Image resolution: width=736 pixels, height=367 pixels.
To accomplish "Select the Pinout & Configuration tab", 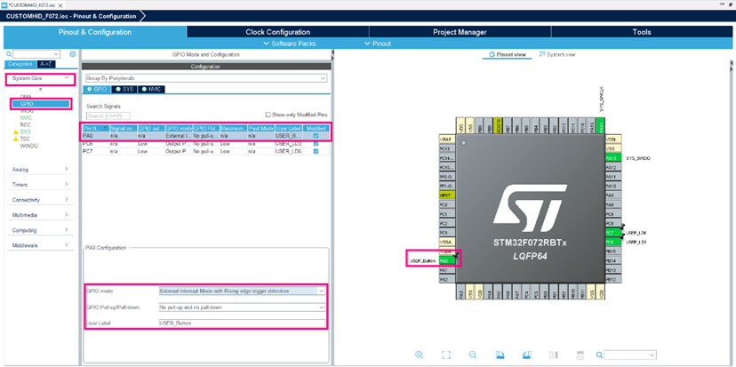I will (95, 32).
